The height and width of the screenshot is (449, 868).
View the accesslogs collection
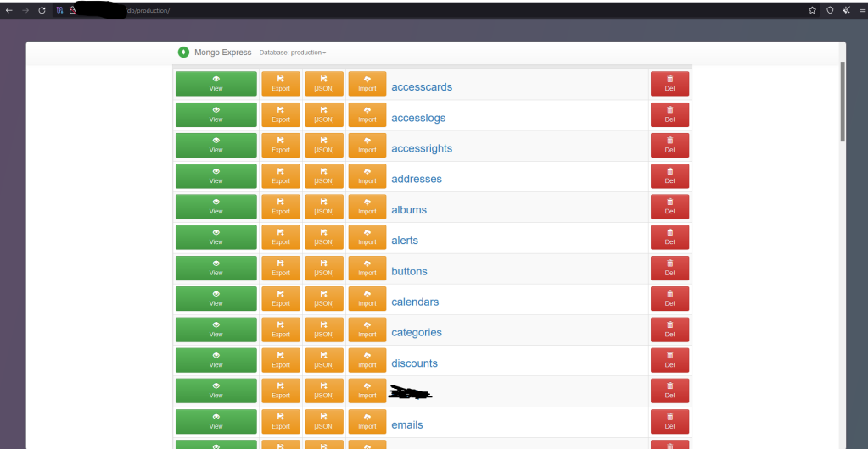216,114
